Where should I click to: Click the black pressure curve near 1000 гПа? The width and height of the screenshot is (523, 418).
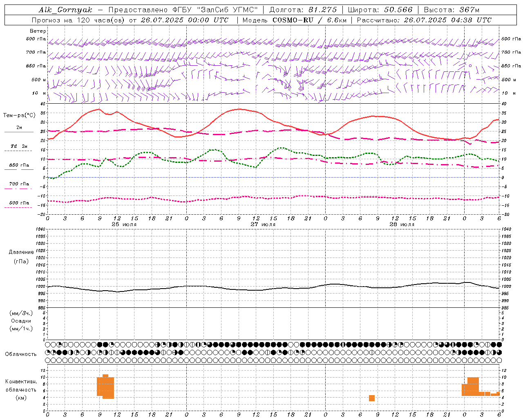(273, 289)
